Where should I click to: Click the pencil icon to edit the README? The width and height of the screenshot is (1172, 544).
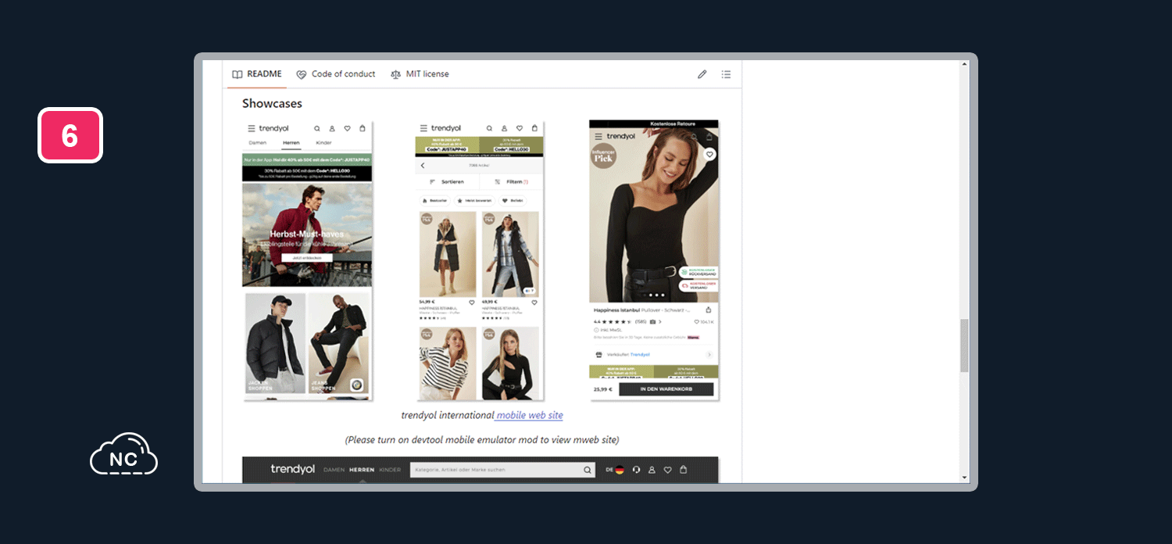click(702, 74)
